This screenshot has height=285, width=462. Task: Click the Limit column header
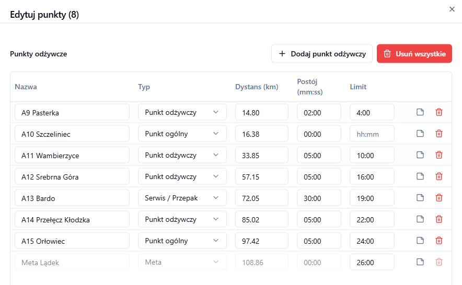[358, 87]
